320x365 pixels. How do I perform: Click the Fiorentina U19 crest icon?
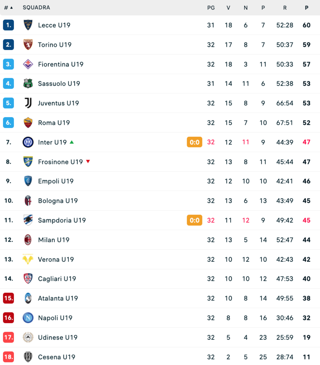(28, 64)
